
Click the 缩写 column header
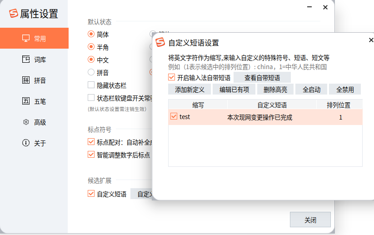[198, 105]
